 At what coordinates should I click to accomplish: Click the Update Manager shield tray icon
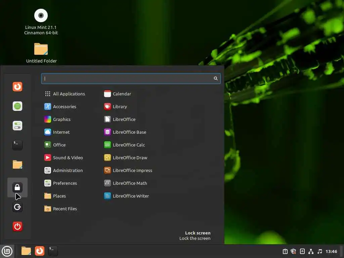[x=294, y=251]
